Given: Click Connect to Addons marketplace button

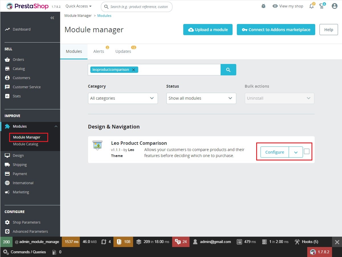Looking at the screenshot, I should point(276,30).
